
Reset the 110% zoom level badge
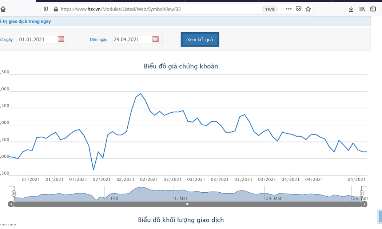coord(270,9)
